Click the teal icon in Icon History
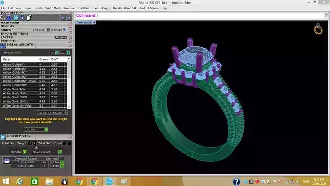Screen dimensions: 330x186 click(16, 18)
